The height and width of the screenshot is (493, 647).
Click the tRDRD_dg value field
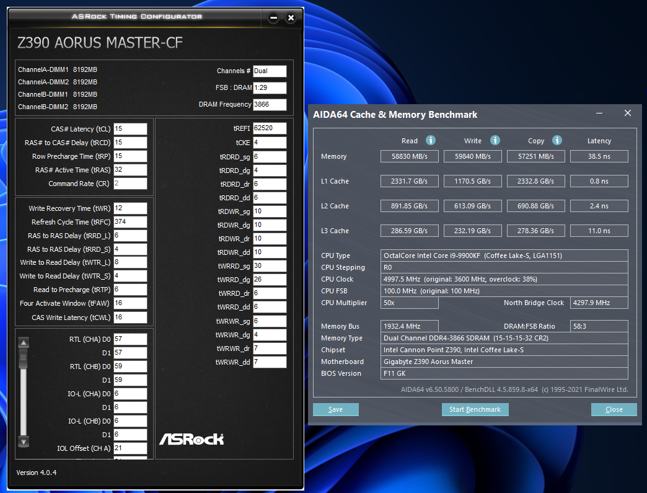(x=270, y=171)
